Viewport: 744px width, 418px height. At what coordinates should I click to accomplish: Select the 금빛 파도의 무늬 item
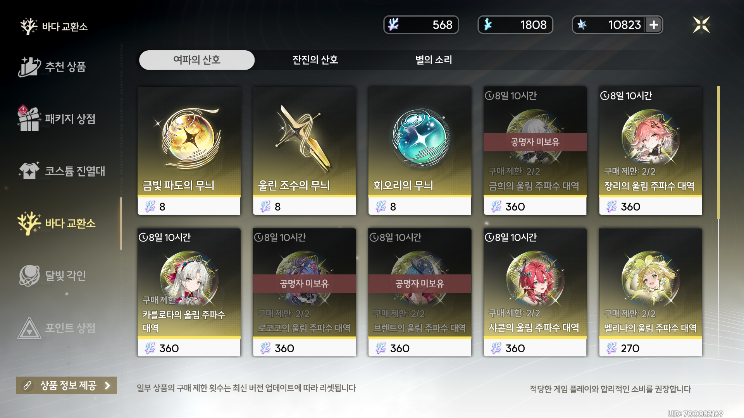[x=189, y=151]
